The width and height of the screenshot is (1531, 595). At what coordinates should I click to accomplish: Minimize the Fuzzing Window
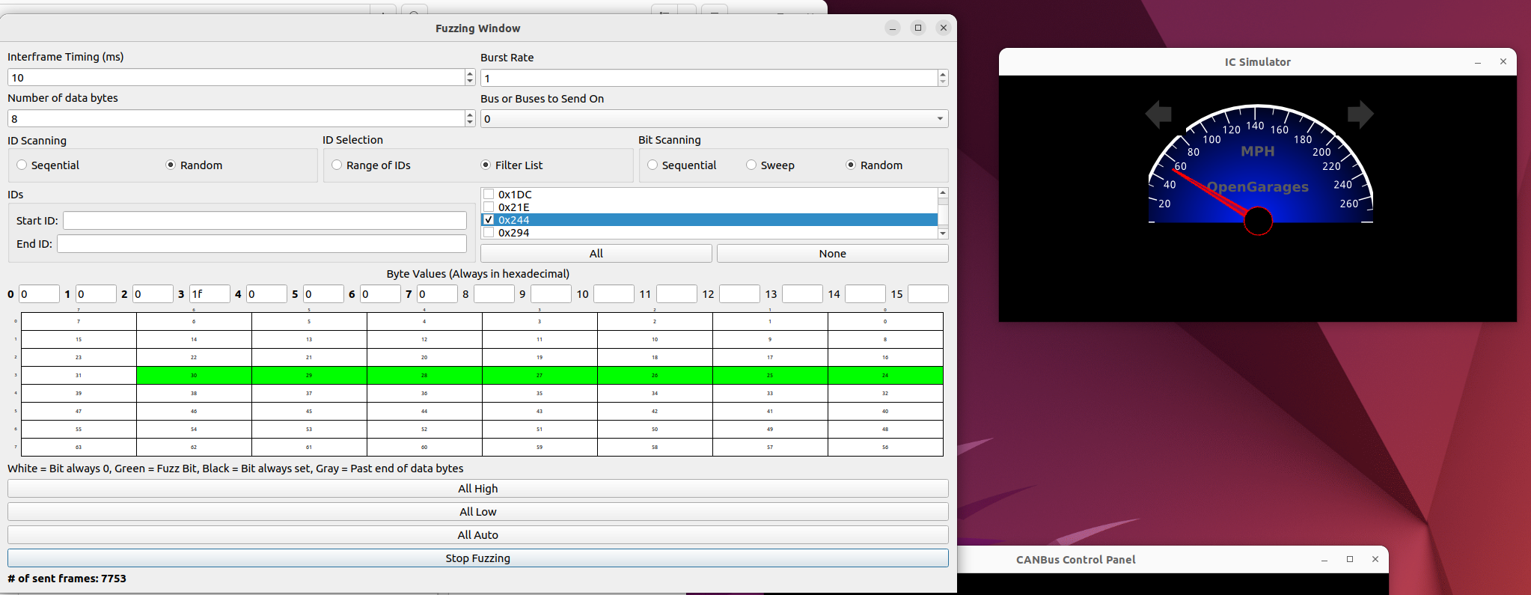coord(893,28)
